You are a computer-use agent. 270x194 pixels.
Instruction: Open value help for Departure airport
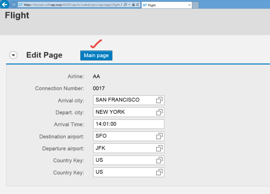click(x=159, y=148)
